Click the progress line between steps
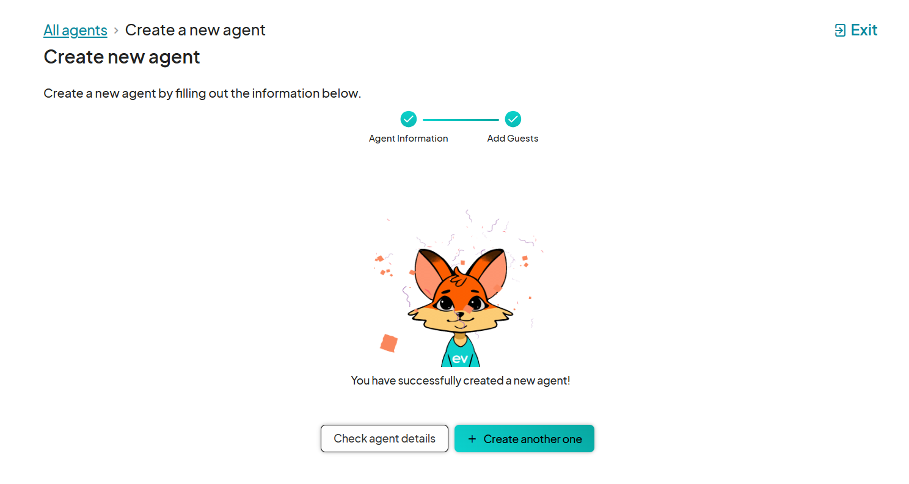 pyautogui.click(x=461, y=120)
